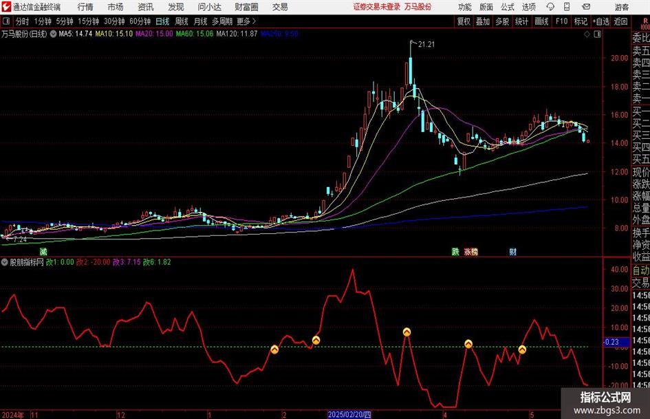Click MA10: 15.10 indicator value
The image size is (650, 419).
114,34
